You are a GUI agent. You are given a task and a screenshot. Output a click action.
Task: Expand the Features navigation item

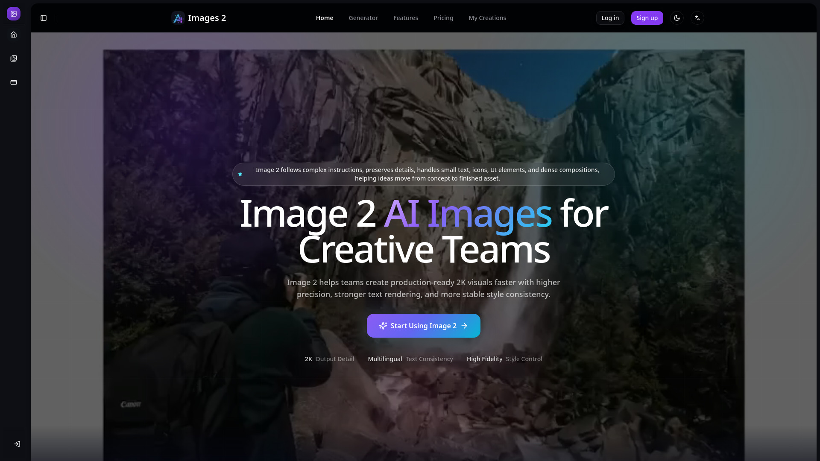tap(405, 18)
